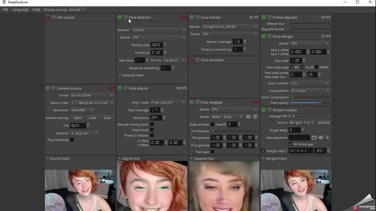Uncheck mpegts udp:// checkbox

pos(263,151)
